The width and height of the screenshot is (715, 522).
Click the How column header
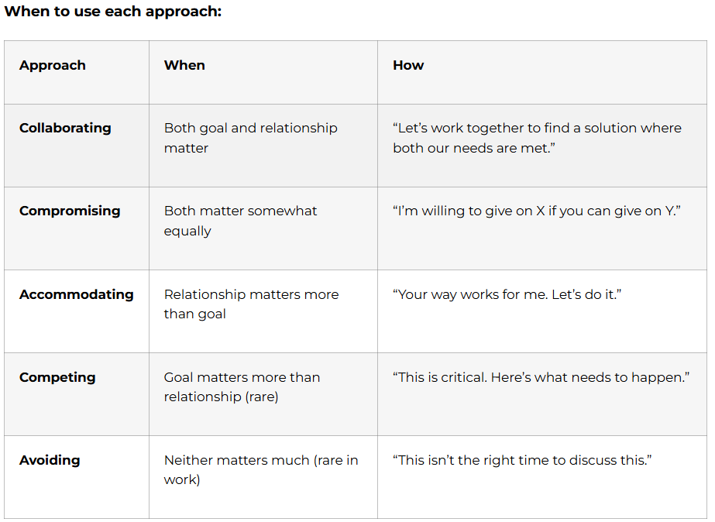408,65
